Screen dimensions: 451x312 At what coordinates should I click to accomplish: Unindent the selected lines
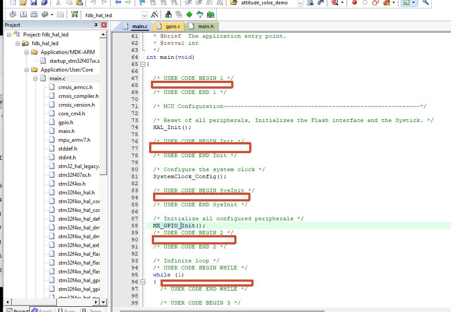click(x=199, y=3)
